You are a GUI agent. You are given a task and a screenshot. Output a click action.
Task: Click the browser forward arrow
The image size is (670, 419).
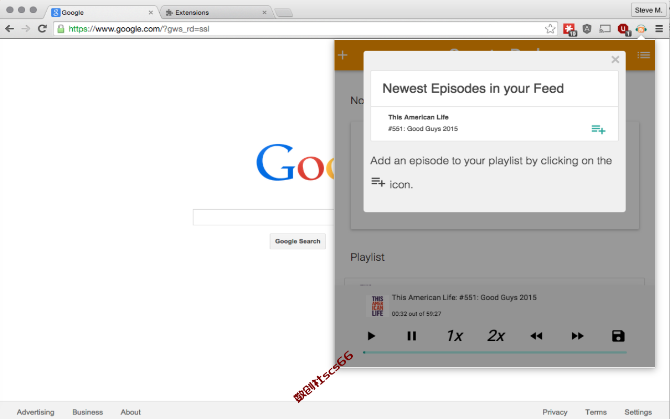[x=26, y=28]
